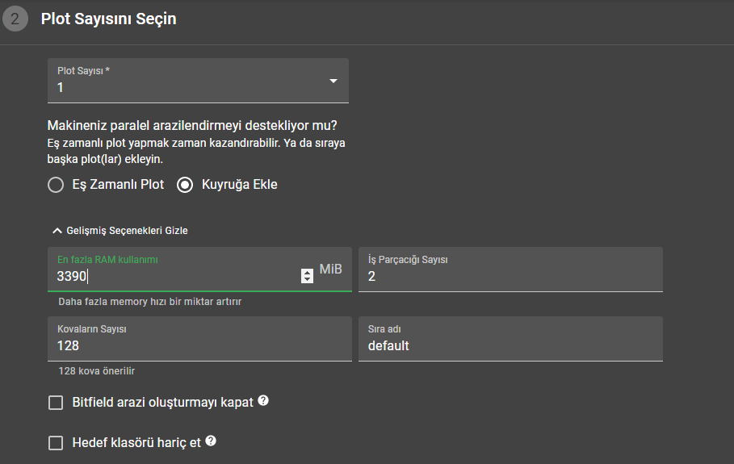
Task: Check the Hedef klasörü hariç et box
Action: click(56, 443)
